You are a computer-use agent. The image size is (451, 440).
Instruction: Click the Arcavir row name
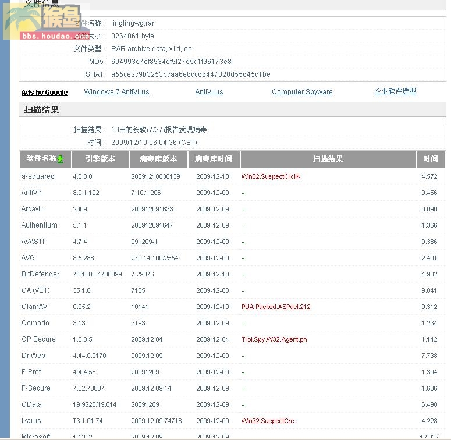pos(32,209)
